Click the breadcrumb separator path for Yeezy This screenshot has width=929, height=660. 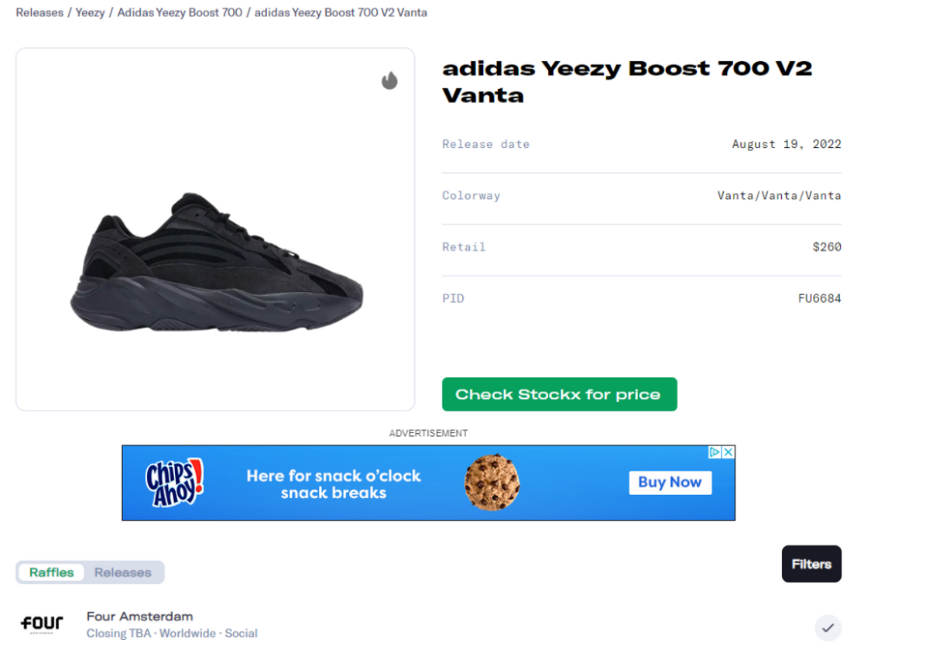coord(90,12)
